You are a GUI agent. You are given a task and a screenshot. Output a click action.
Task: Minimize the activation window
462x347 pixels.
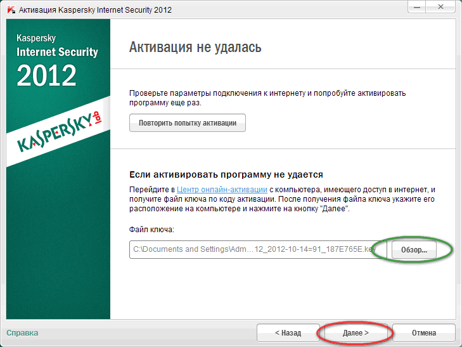click(417, 7)
